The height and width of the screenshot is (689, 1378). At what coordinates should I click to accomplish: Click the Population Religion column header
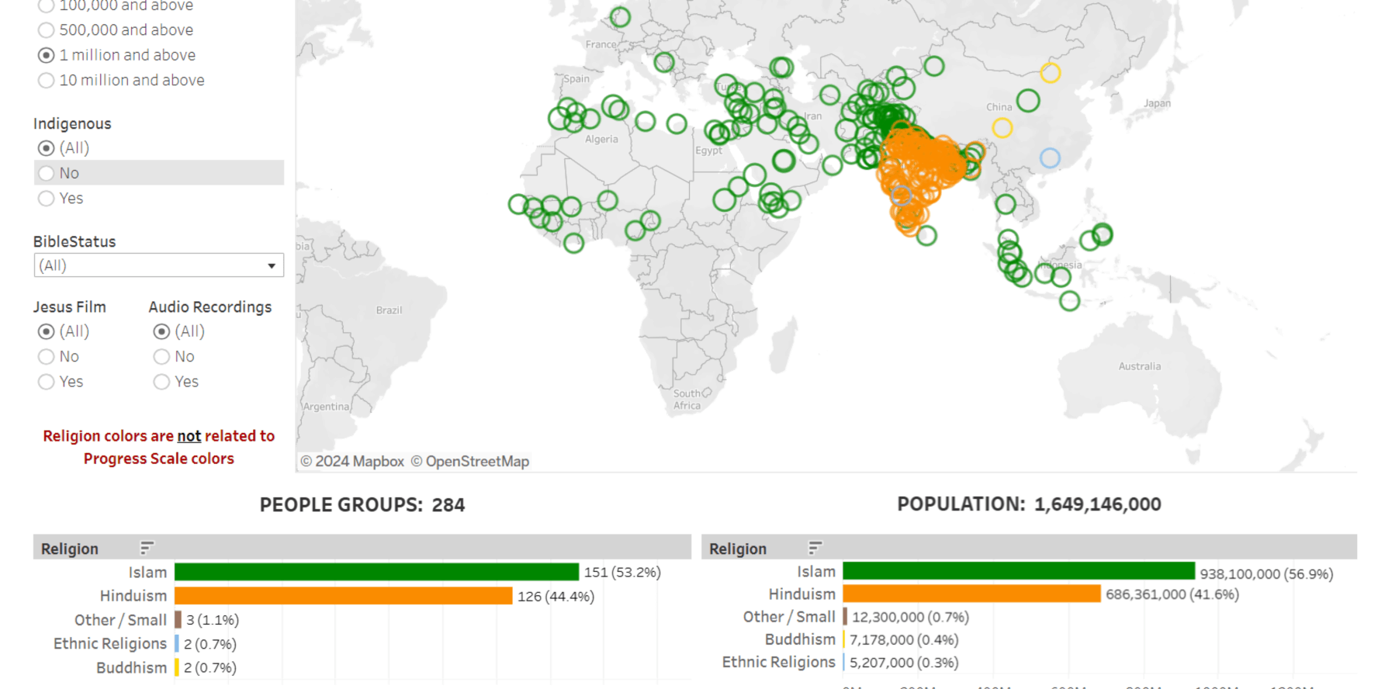tap(738, 549)
